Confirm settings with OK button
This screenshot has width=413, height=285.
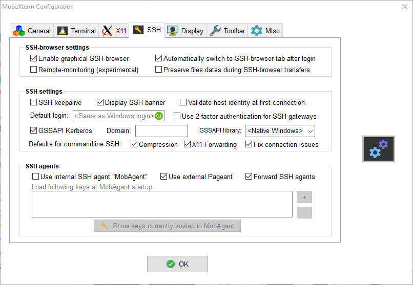coord(177,264)
